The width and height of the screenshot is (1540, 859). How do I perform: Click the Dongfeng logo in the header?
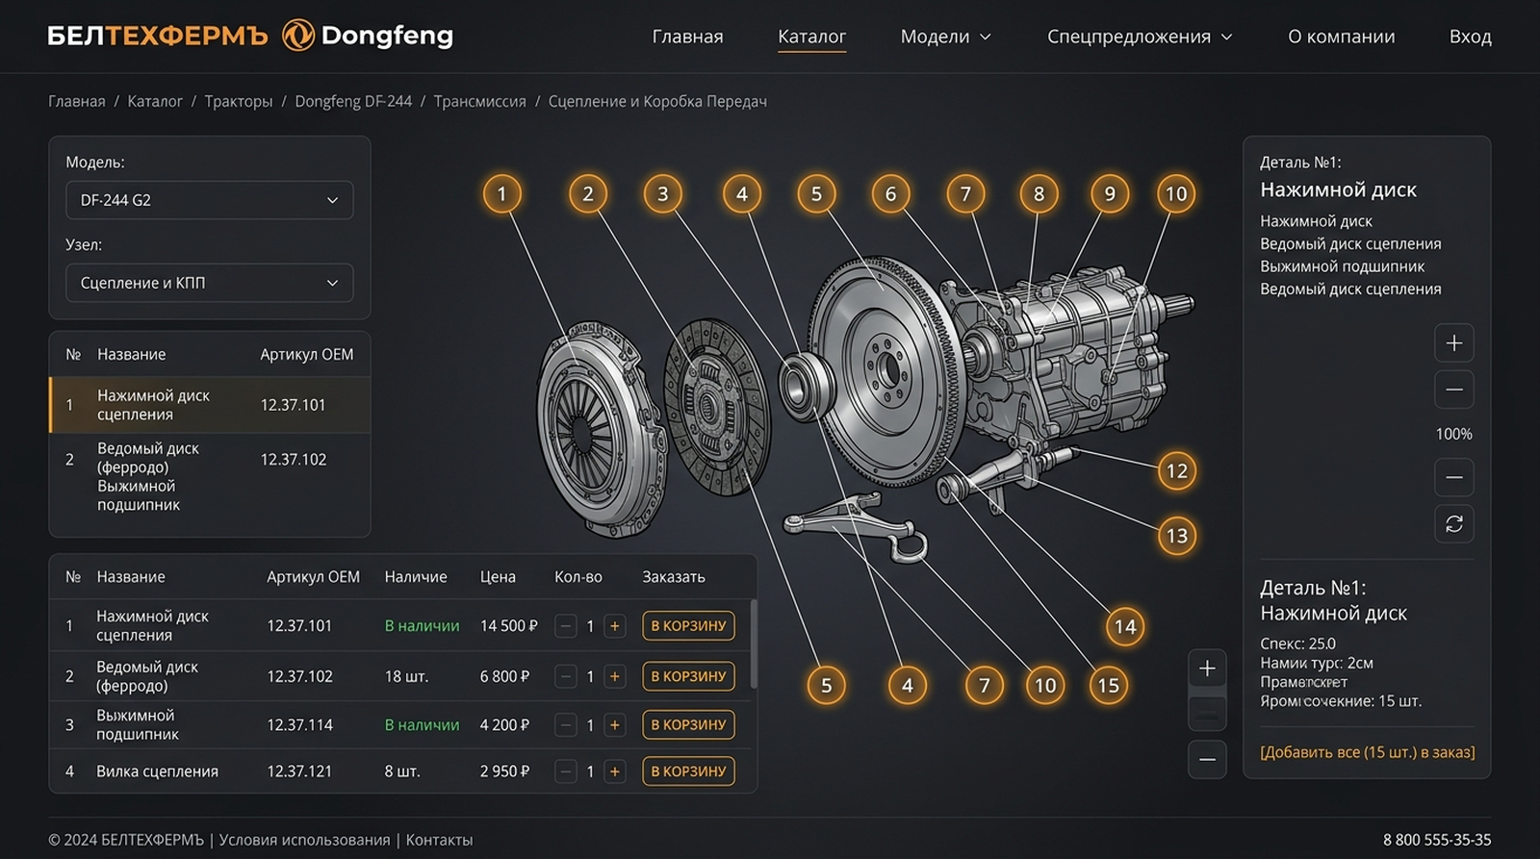coord(368,36)
